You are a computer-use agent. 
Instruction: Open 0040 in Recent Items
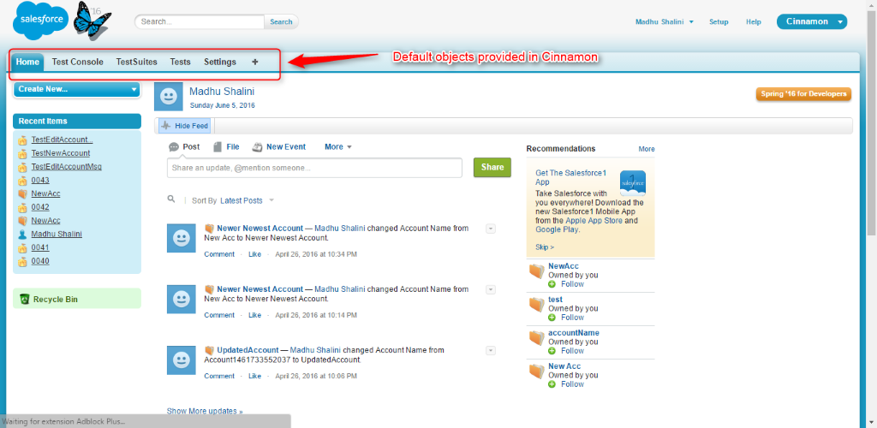[x=40, y=261]
